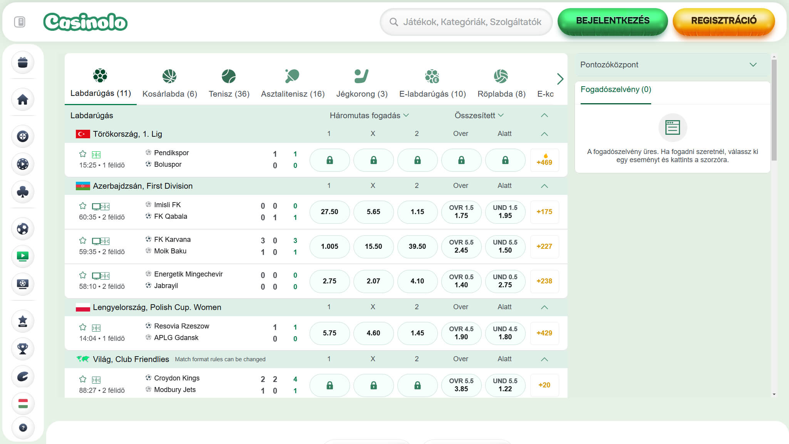Open the virtual sports monitor icon
This screenshot has height=444, width=789.
point(23,284)
